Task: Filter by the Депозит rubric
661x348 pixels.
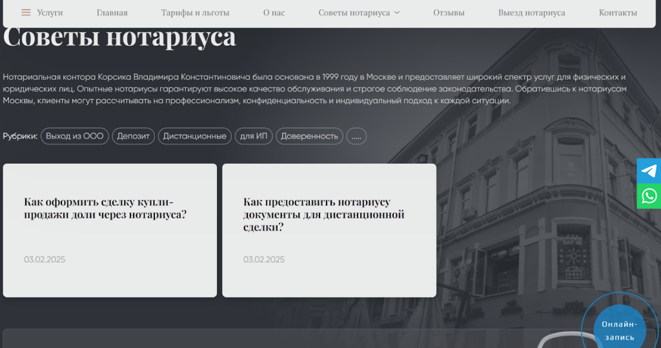Action: pyautogui.click(x=134, y=136)
